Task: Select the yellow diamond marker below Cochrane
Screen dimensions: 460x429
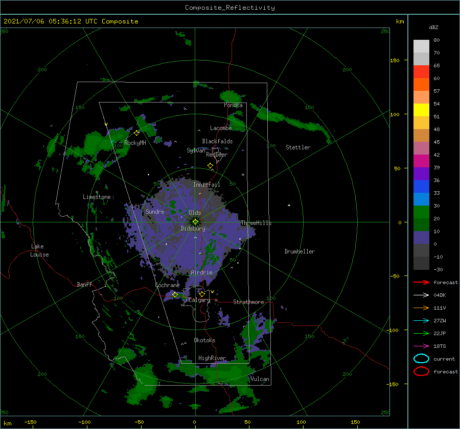Action: [x=175, y=295]
